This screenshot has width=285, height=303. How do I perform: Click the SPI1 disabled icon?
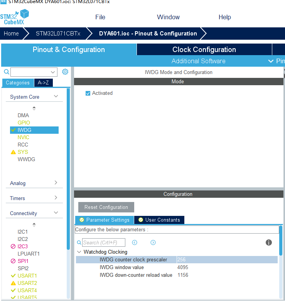tap(13, 261)
